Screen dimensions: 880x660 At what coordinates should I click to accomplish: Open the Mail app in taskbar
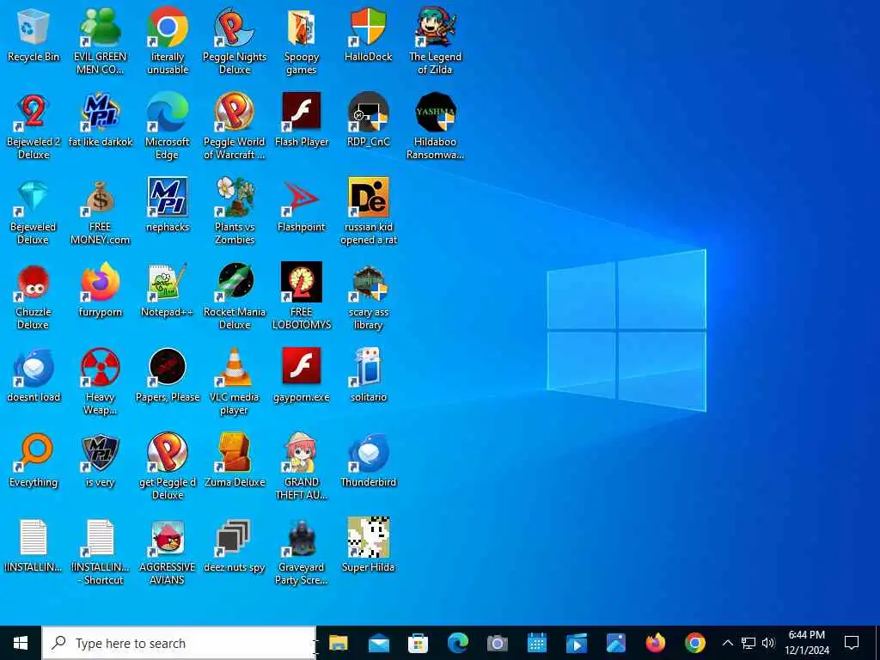point(379,643)
